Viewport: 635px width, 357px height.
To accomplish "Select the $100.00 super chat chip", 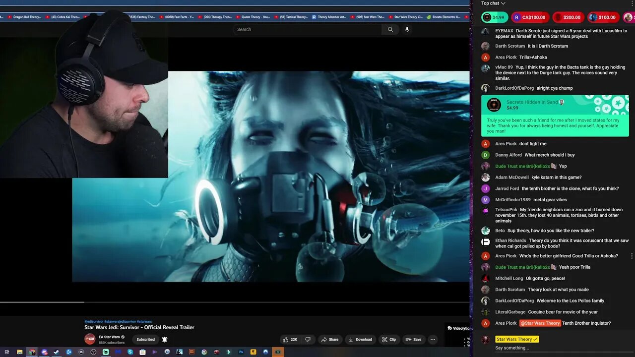I will tap(603, 17).
